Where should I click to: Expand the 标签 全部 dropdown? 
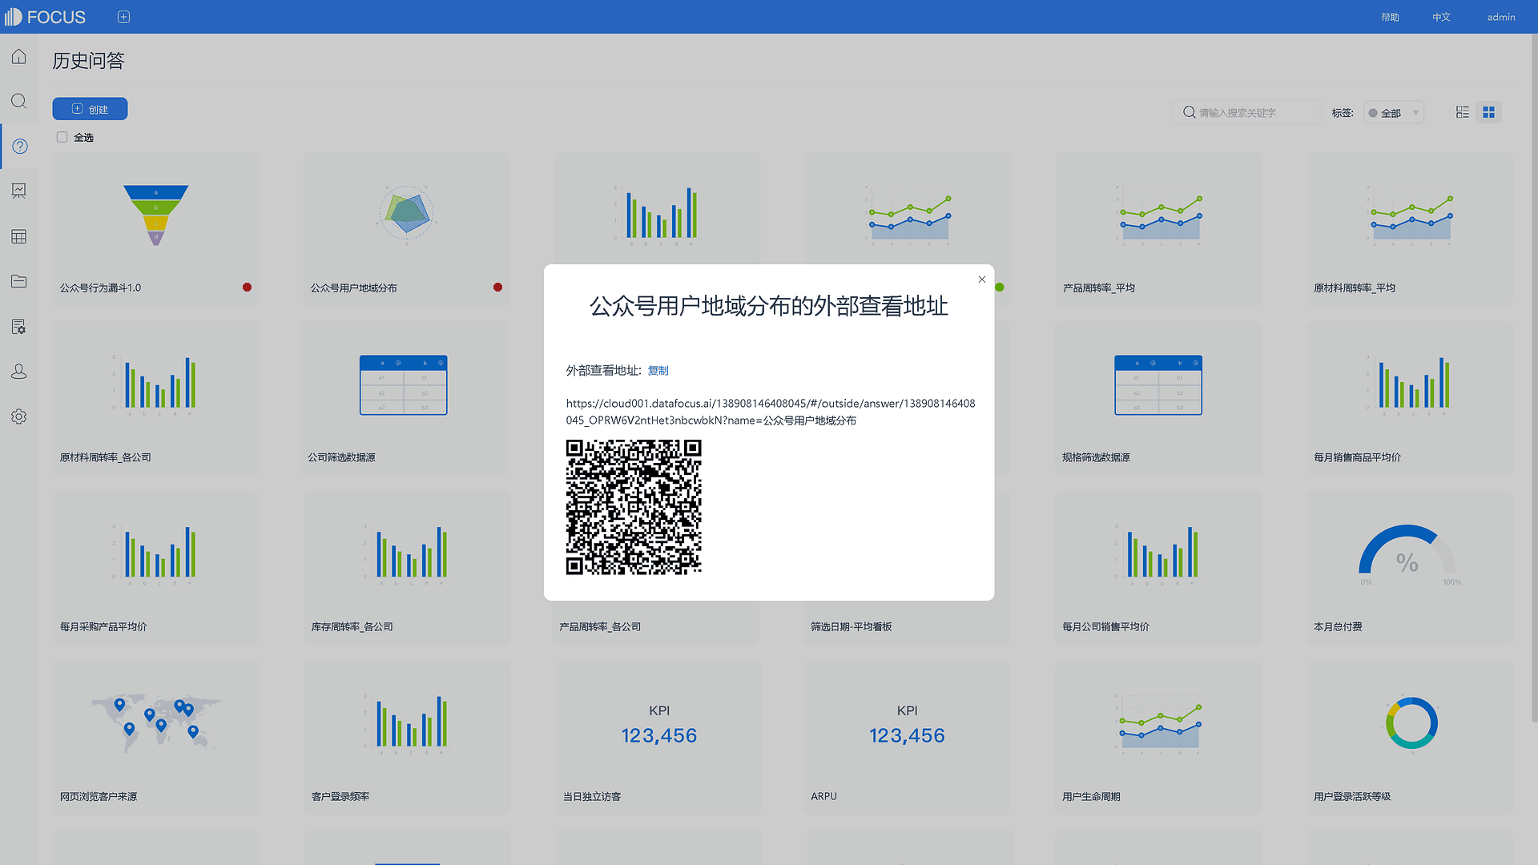pos(1394,113)
